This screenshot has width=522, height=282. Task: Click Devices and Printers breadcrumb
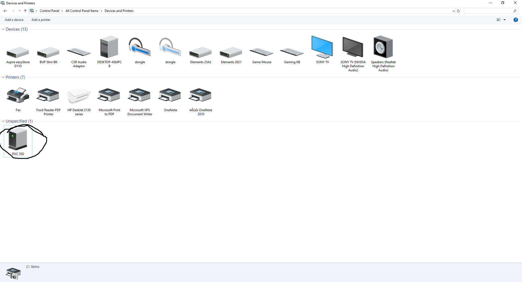[x=119, y=11]
